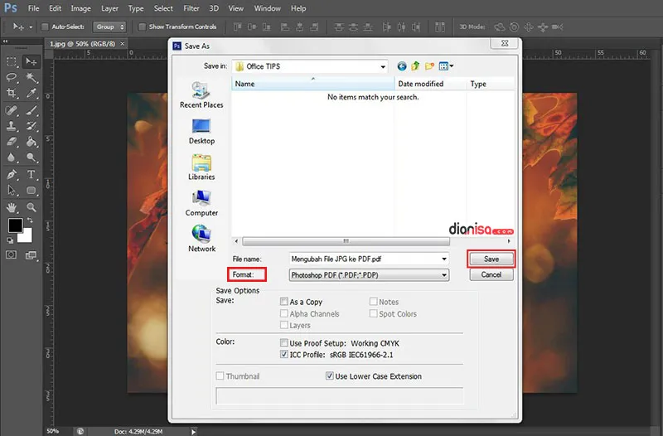
Task: Open the File name dropdown arrow
Action: pyautogui.click(x=444, y=259)
